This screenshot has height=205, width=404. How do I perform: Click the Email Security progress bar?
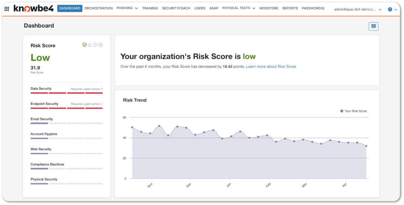pos(66,123)
